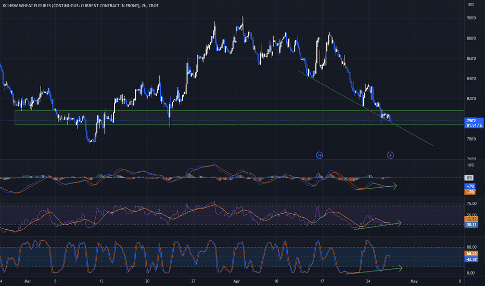Click the Apr date on time axis

point(237,281)
